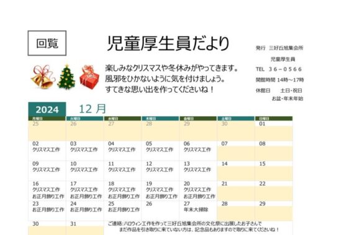344x235 pixels.
Task: Click date cell 14
Action: [x=235, y=171]
